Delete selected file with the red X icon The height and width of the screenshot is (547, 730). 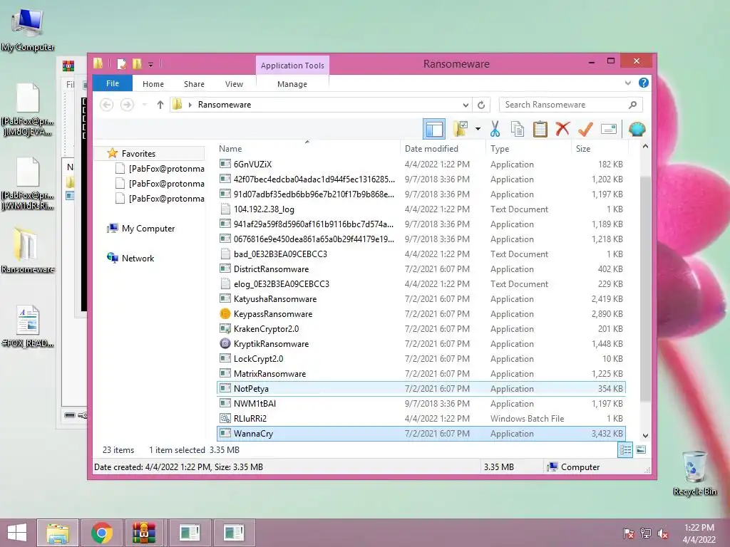pyautogui.click(x=562, y=129)
